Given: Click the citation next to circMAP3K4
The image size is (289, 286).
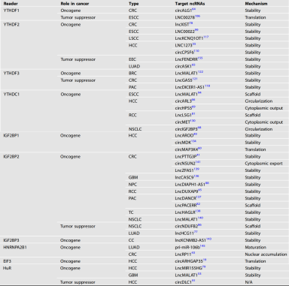Looking at the screenshot, I should tap(199, 148).
